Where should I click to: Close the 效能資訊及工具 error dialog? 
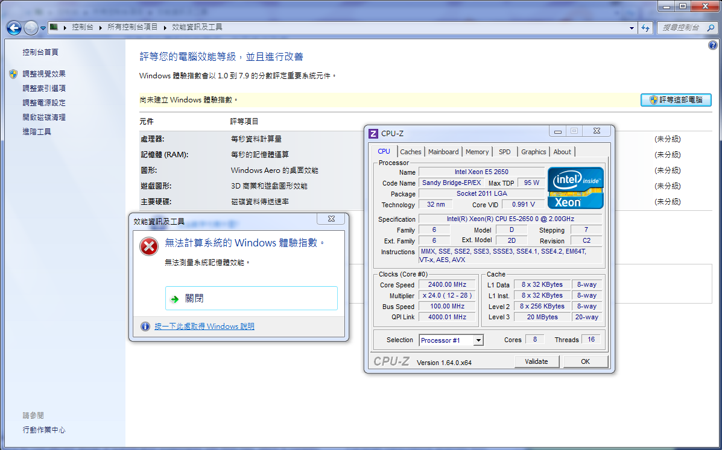331,219
